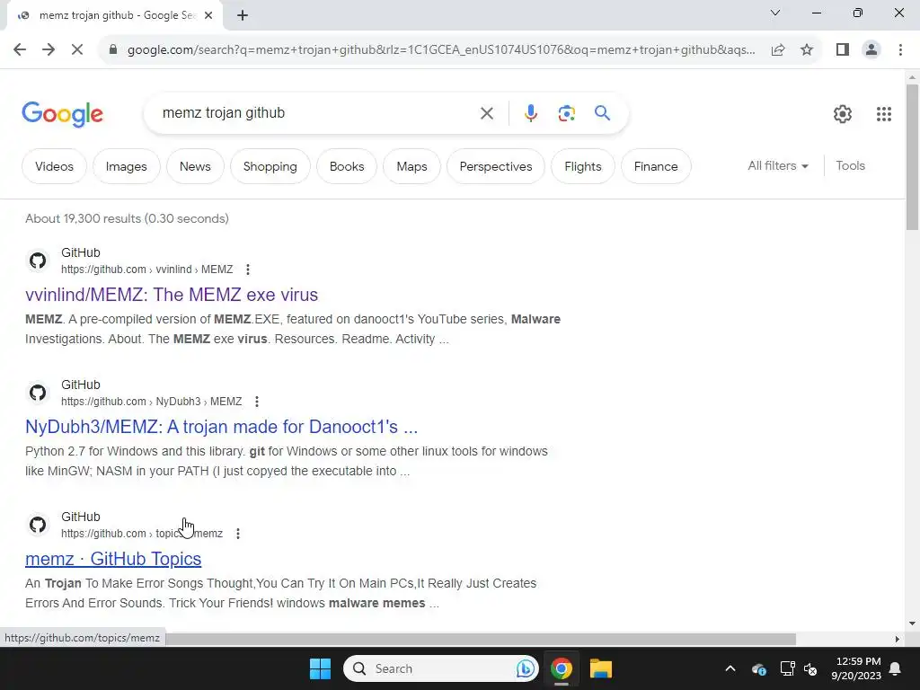Click GitHub favicon of vvinlind result
Image resolution: width=920 pixels, height=690 pixels.
(38, 261)
